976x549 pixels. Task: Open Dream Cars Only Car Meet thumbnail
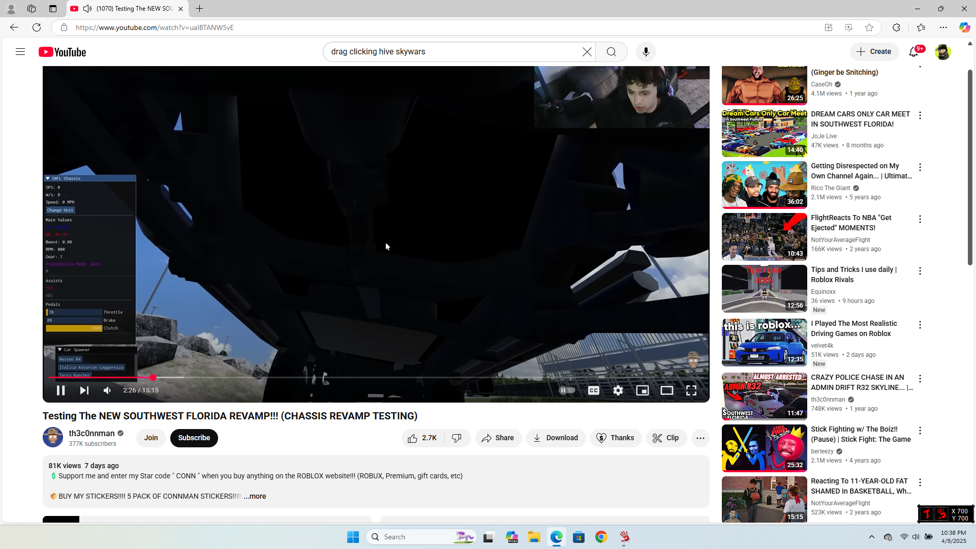pos(765,133)
